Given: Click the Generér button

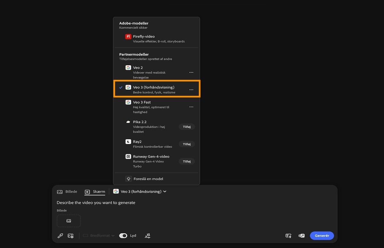Looking at the screenshot, I should (x=322, y=236).
